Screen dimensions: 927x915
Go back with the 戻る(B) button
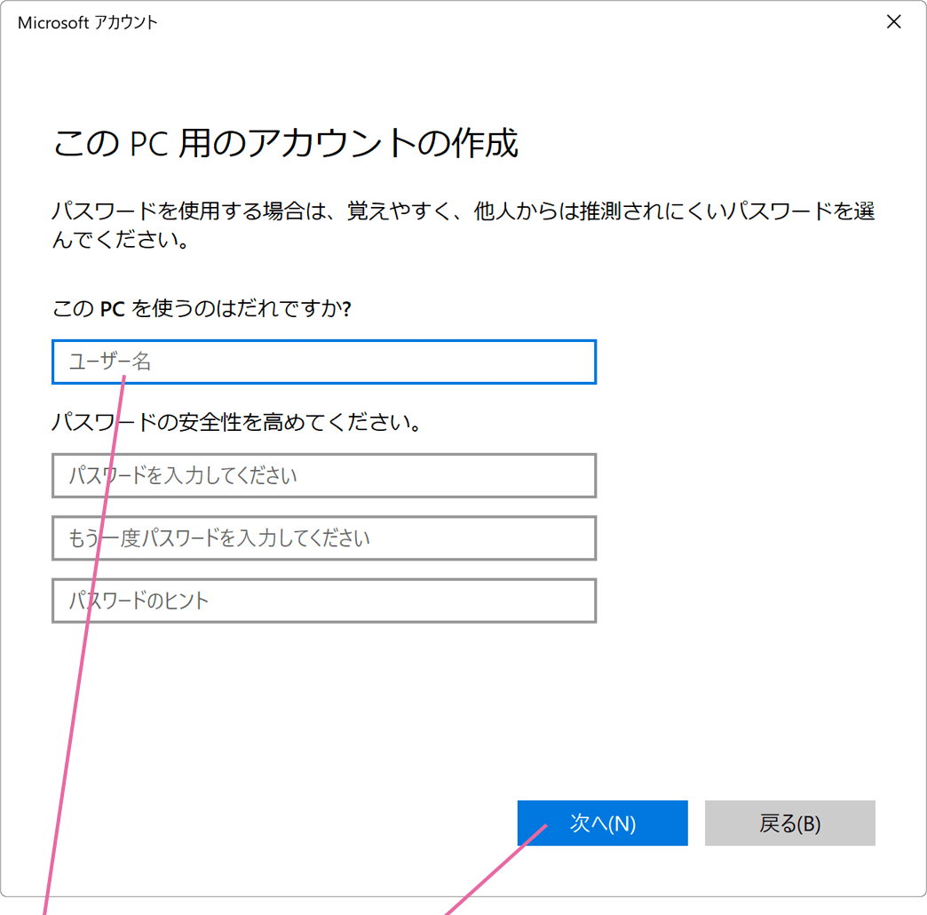(x=790, y=823)
